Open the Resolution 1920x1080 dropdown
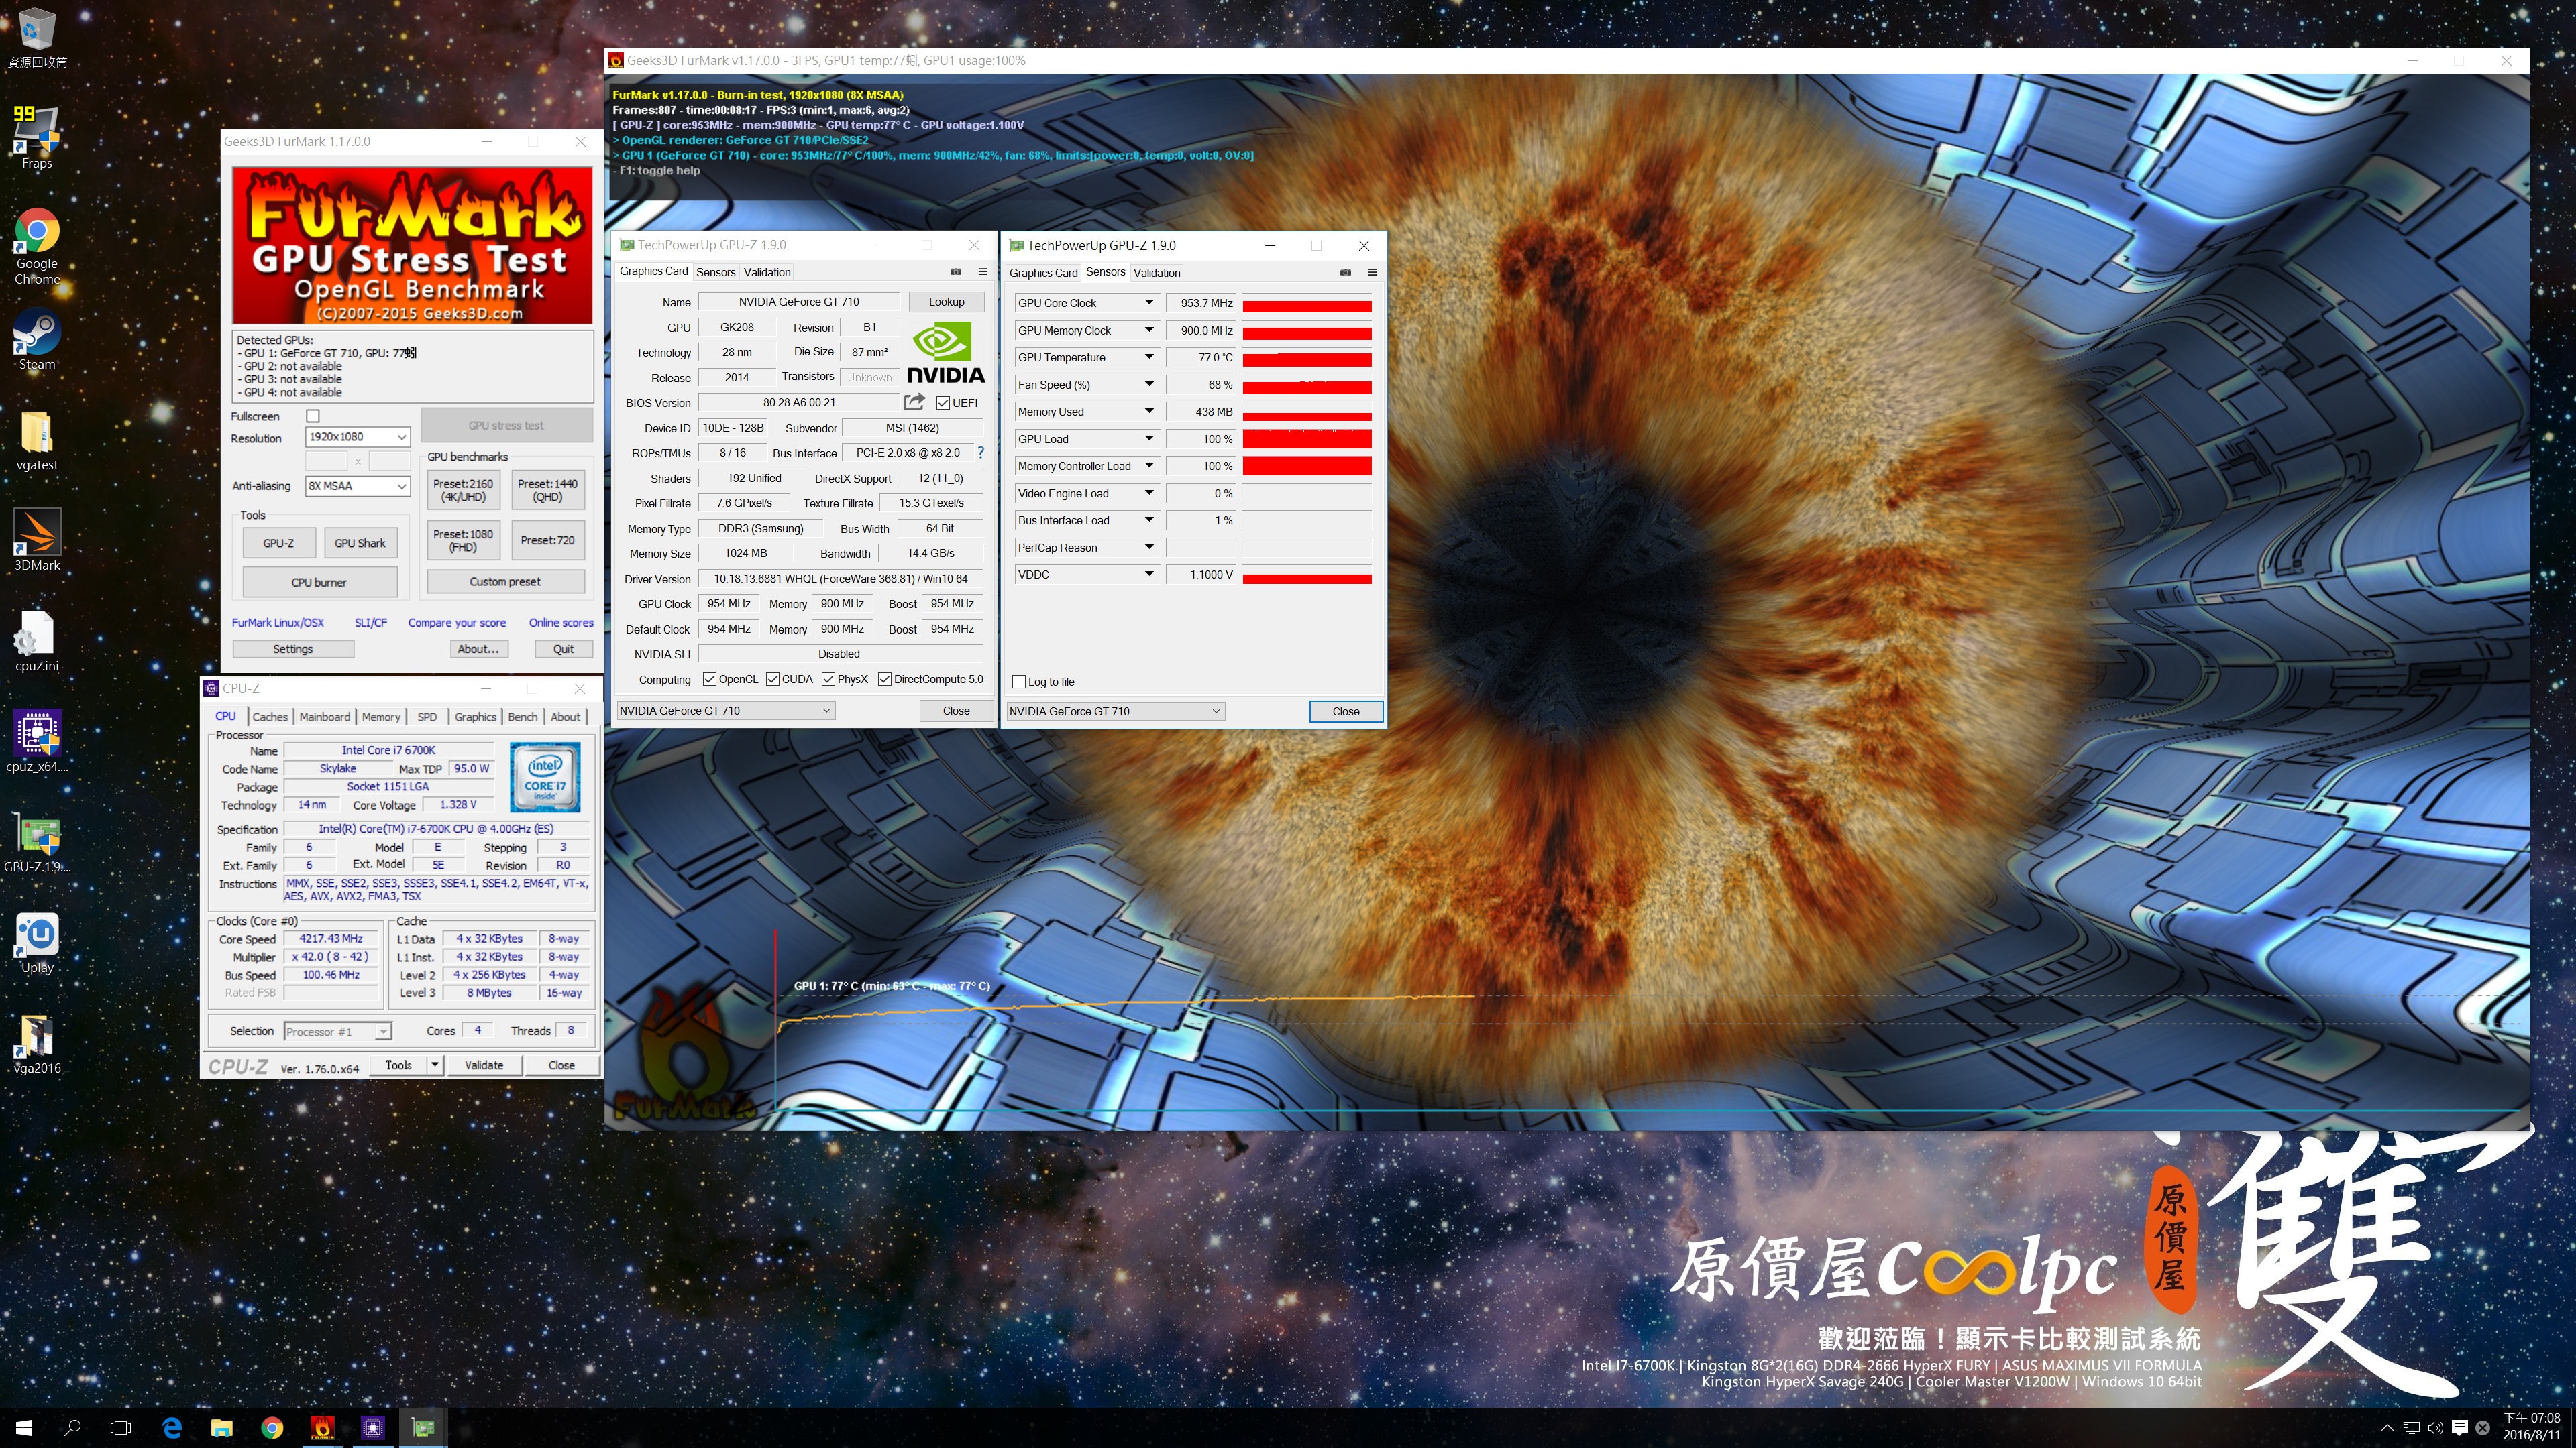The image size is (2576, 1448). (357, 436)
